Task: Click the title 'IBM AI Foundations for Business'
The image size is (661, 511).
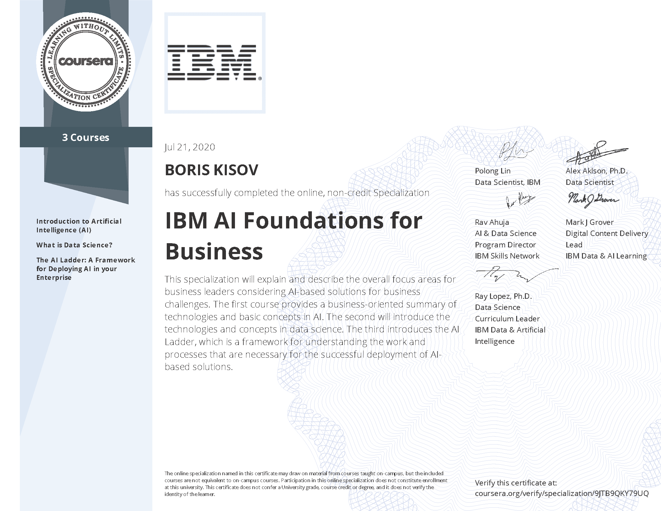Action: tap(294, 236)
